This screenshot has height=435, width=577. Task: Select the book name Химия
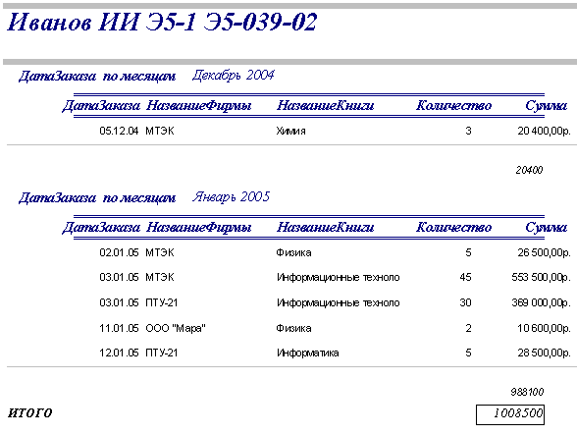290,131
